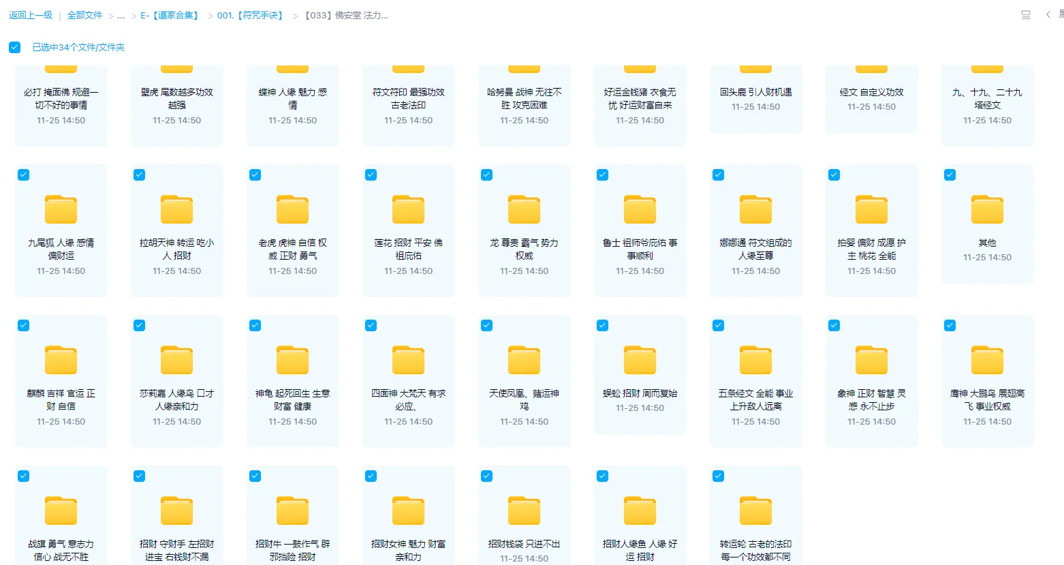Open the 莎莉嘉 人缘鸟 folder icon

coord(177,360)
